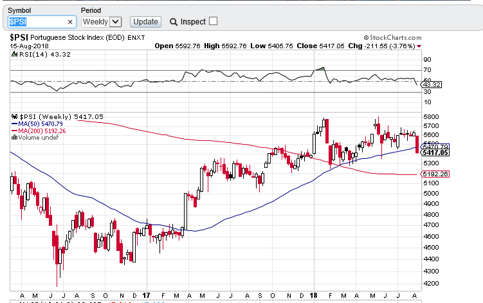Click the Low 5405.75 value

click(271, 46)
